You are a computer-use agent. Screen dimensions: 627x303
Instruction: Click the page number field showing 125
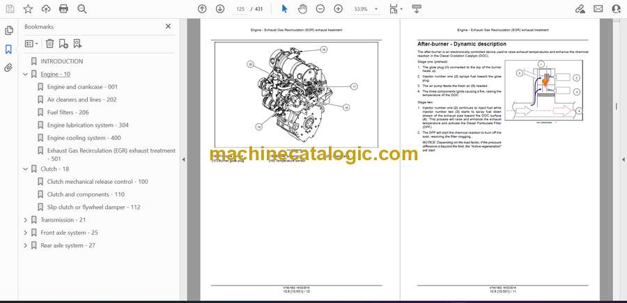(x=240, y=9)
